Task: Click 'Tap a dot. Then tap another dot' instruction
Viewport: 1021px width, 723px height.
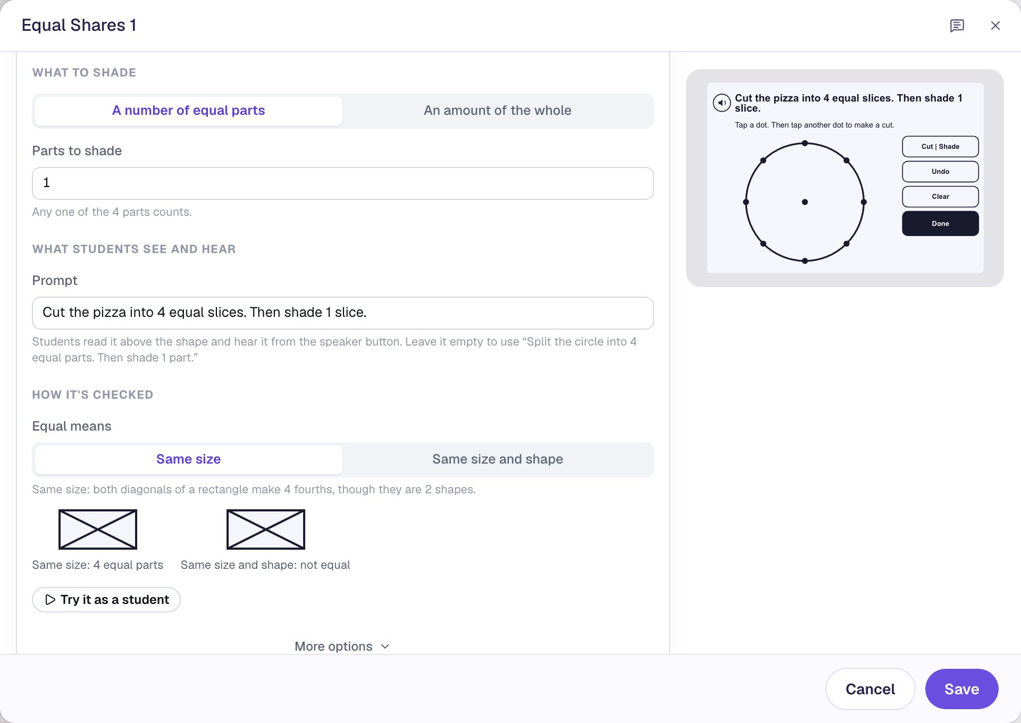Action: point(814,125)
